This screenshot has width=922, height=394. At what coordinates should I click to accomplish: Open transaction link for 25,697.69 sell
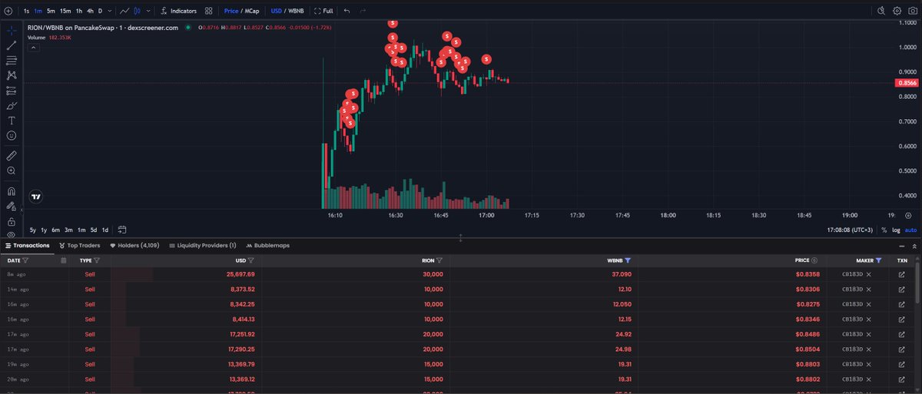[x=902, y=274]
